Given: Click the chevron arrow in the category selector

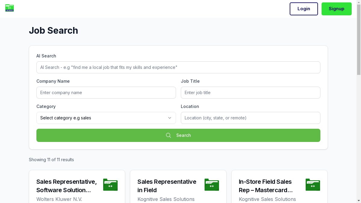Looking at the screenshot, I should pyautogui.click(x=170, y=118).
